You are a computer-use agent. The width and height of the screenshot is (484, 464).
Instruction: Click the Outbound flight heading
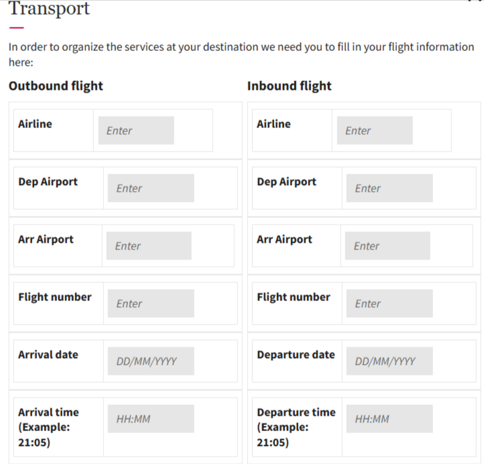tap(56, 86)
